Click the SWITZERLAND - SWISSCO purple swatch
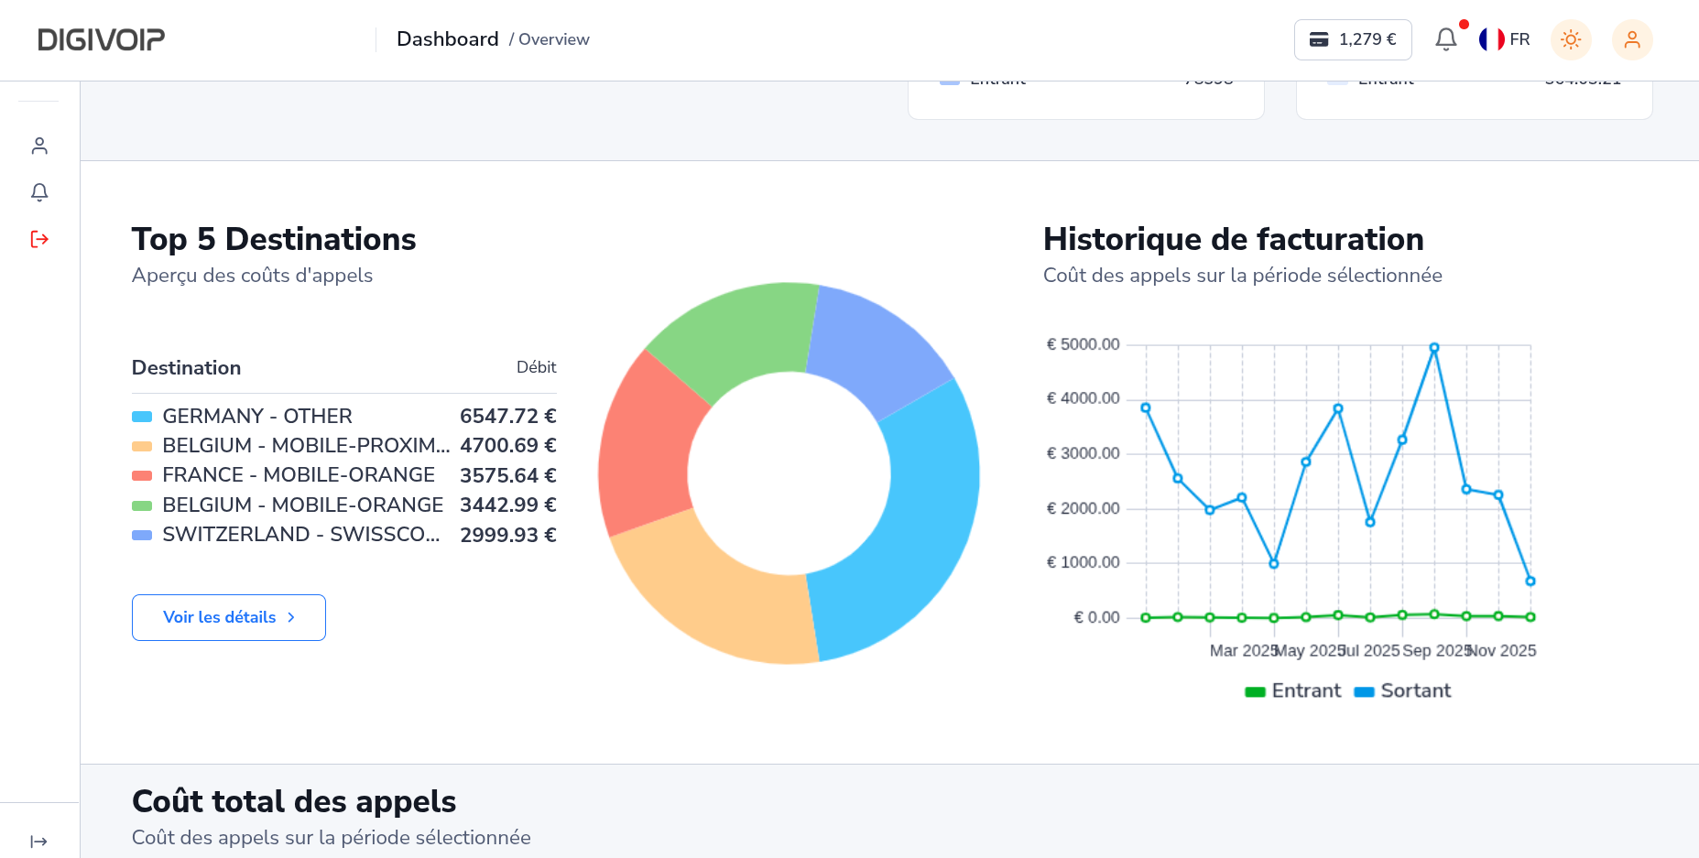Screen dimensions: 1699x858 pos(142,535)
